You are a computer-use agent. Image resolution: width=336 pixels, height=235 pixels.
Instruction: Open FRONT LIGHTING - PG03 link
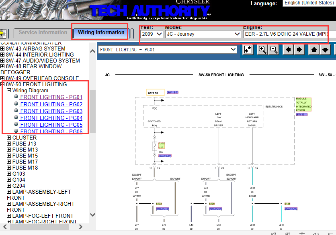pyautogui.click(x=51, y=111)
